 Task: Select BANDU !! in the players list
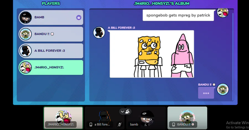coord(51,34)
